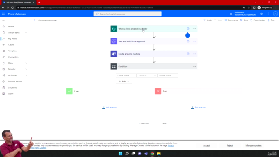The height and width of the screenshot is (157, 279).
Task: Open File Explorer from the taskbar
Action: [x=159, y=154]
